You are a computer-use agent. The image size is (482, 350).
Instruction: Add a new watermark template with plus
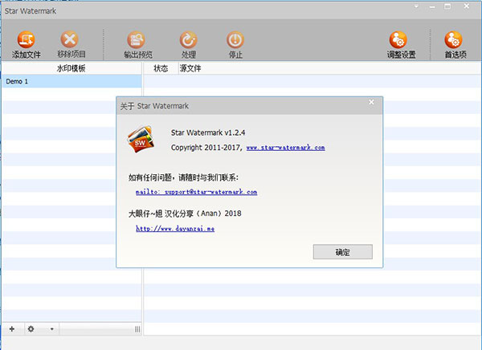12,329
